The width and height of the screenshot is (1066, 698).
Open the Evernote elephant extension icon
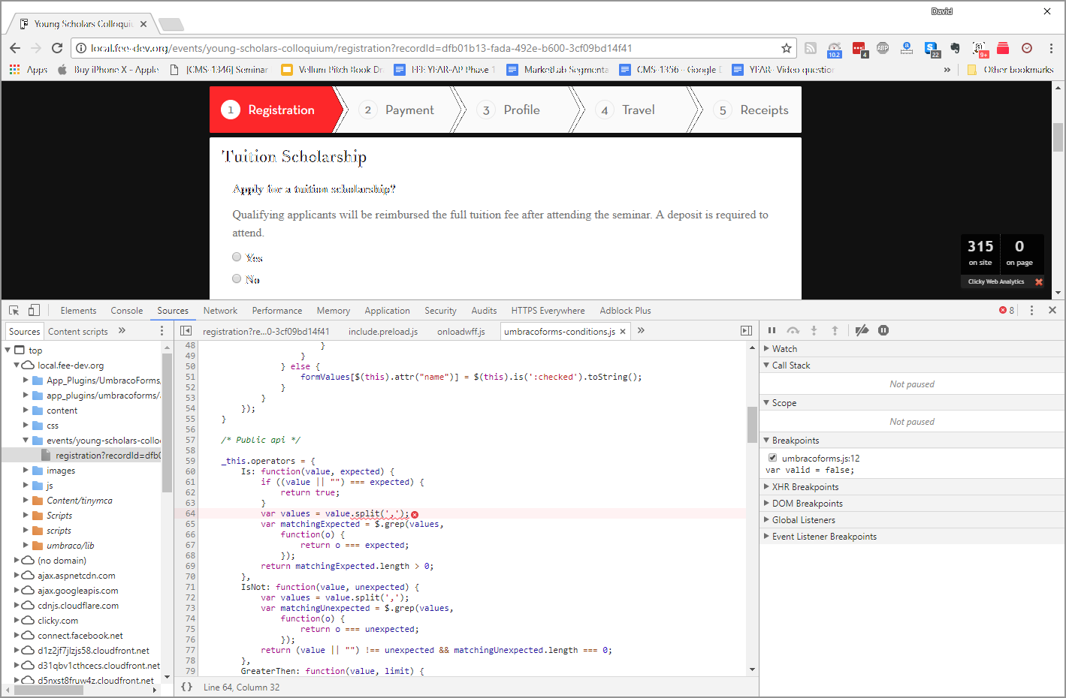click(955, 48)
